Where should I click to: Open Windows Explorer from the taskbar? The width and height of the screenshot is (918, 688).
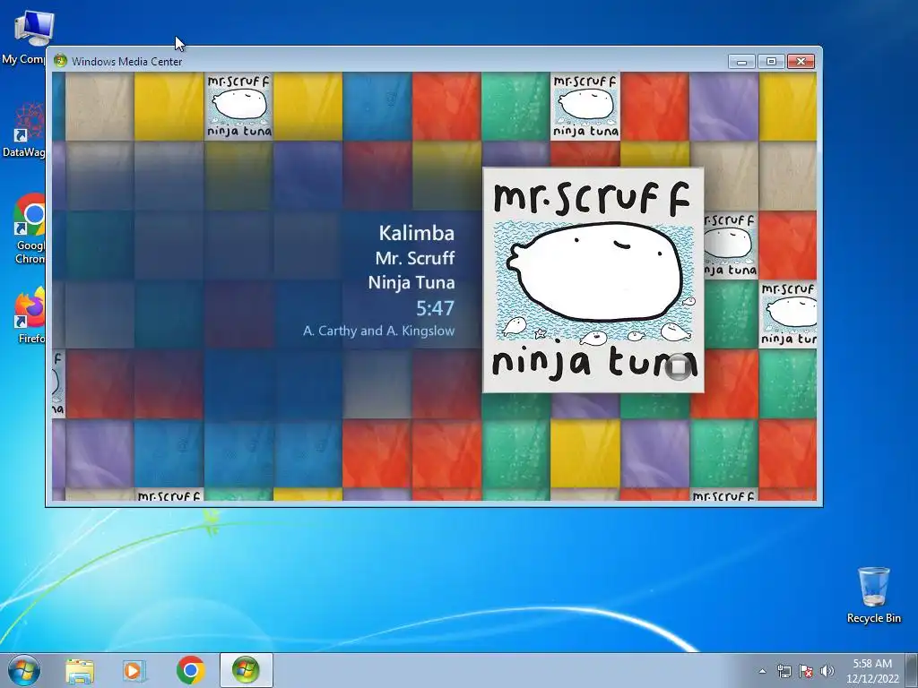tap(80, 670)
